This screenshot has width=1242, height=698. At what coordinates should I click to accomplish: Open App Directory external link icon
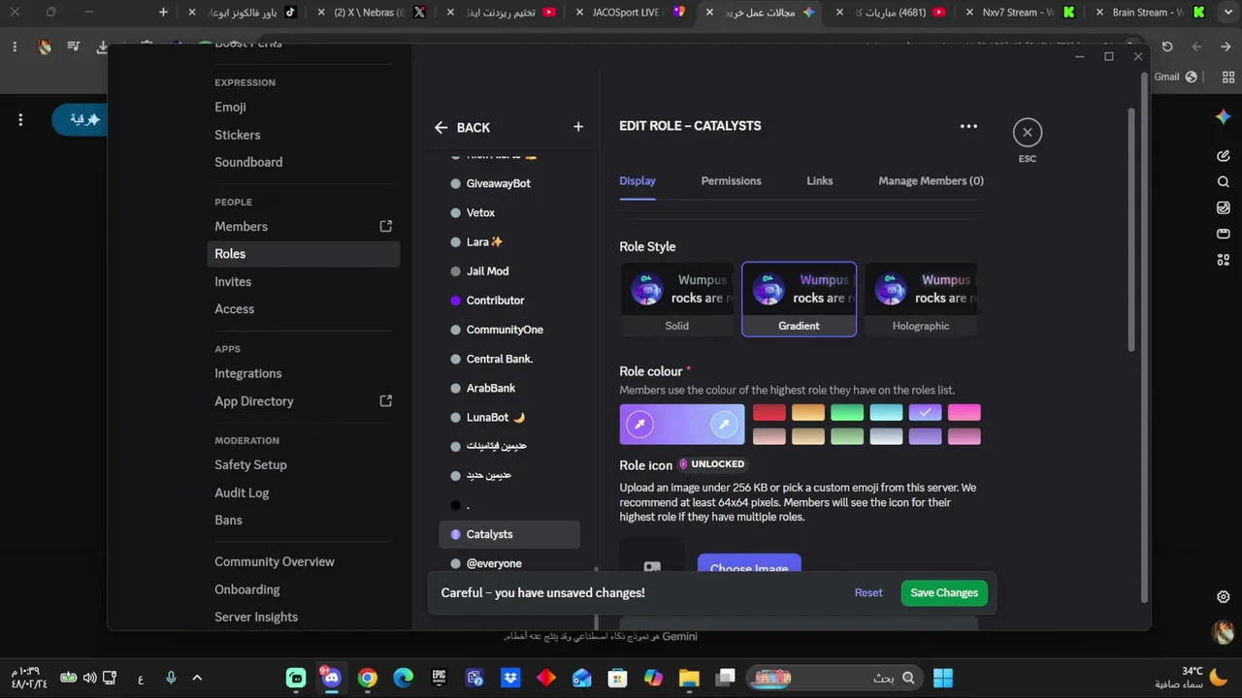[386, 400]
